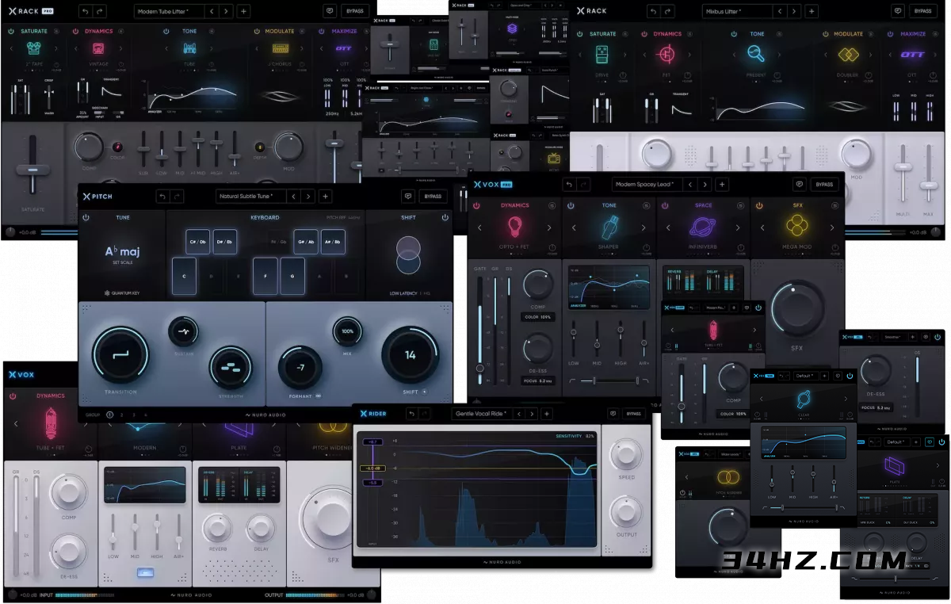Click the Shift knob showing 14 in Xpitch

pos(411,355)
